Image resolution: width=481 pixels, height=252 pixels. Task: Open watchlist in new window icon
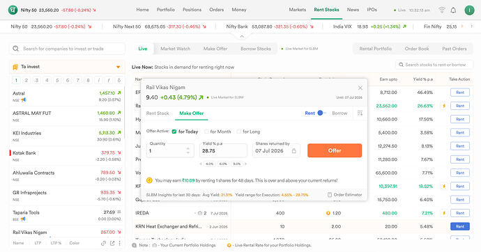pyautogui.click(x=112, y=243)
